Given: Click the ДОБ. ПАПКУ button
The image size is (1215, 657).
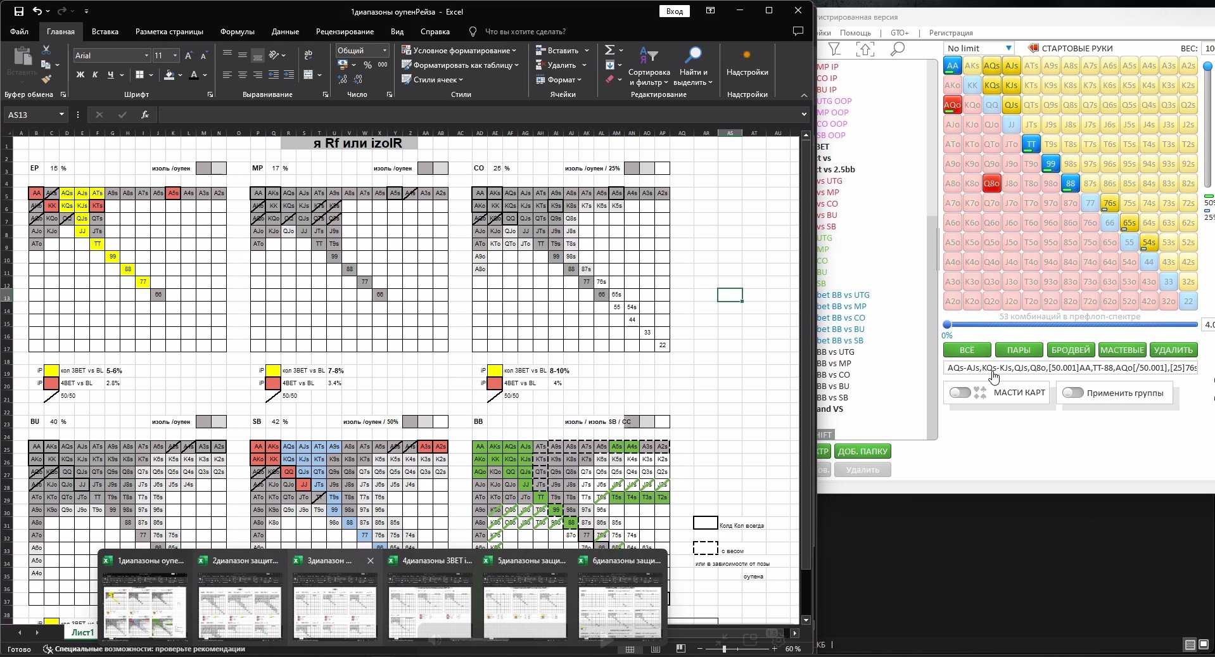Looking at the screenshot, I should click(862, 451).
